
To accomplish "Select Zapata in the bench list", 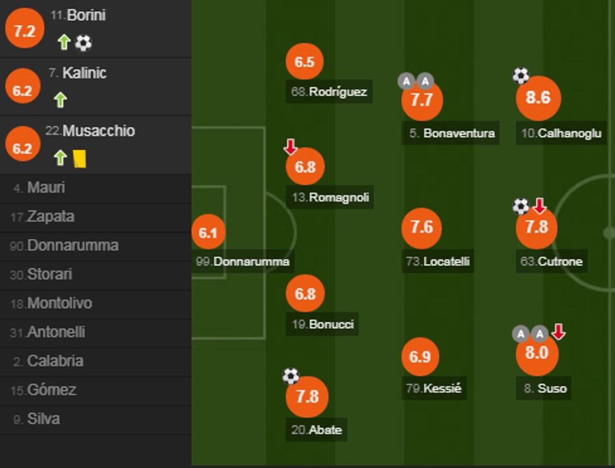I will [x=50, y=217].
